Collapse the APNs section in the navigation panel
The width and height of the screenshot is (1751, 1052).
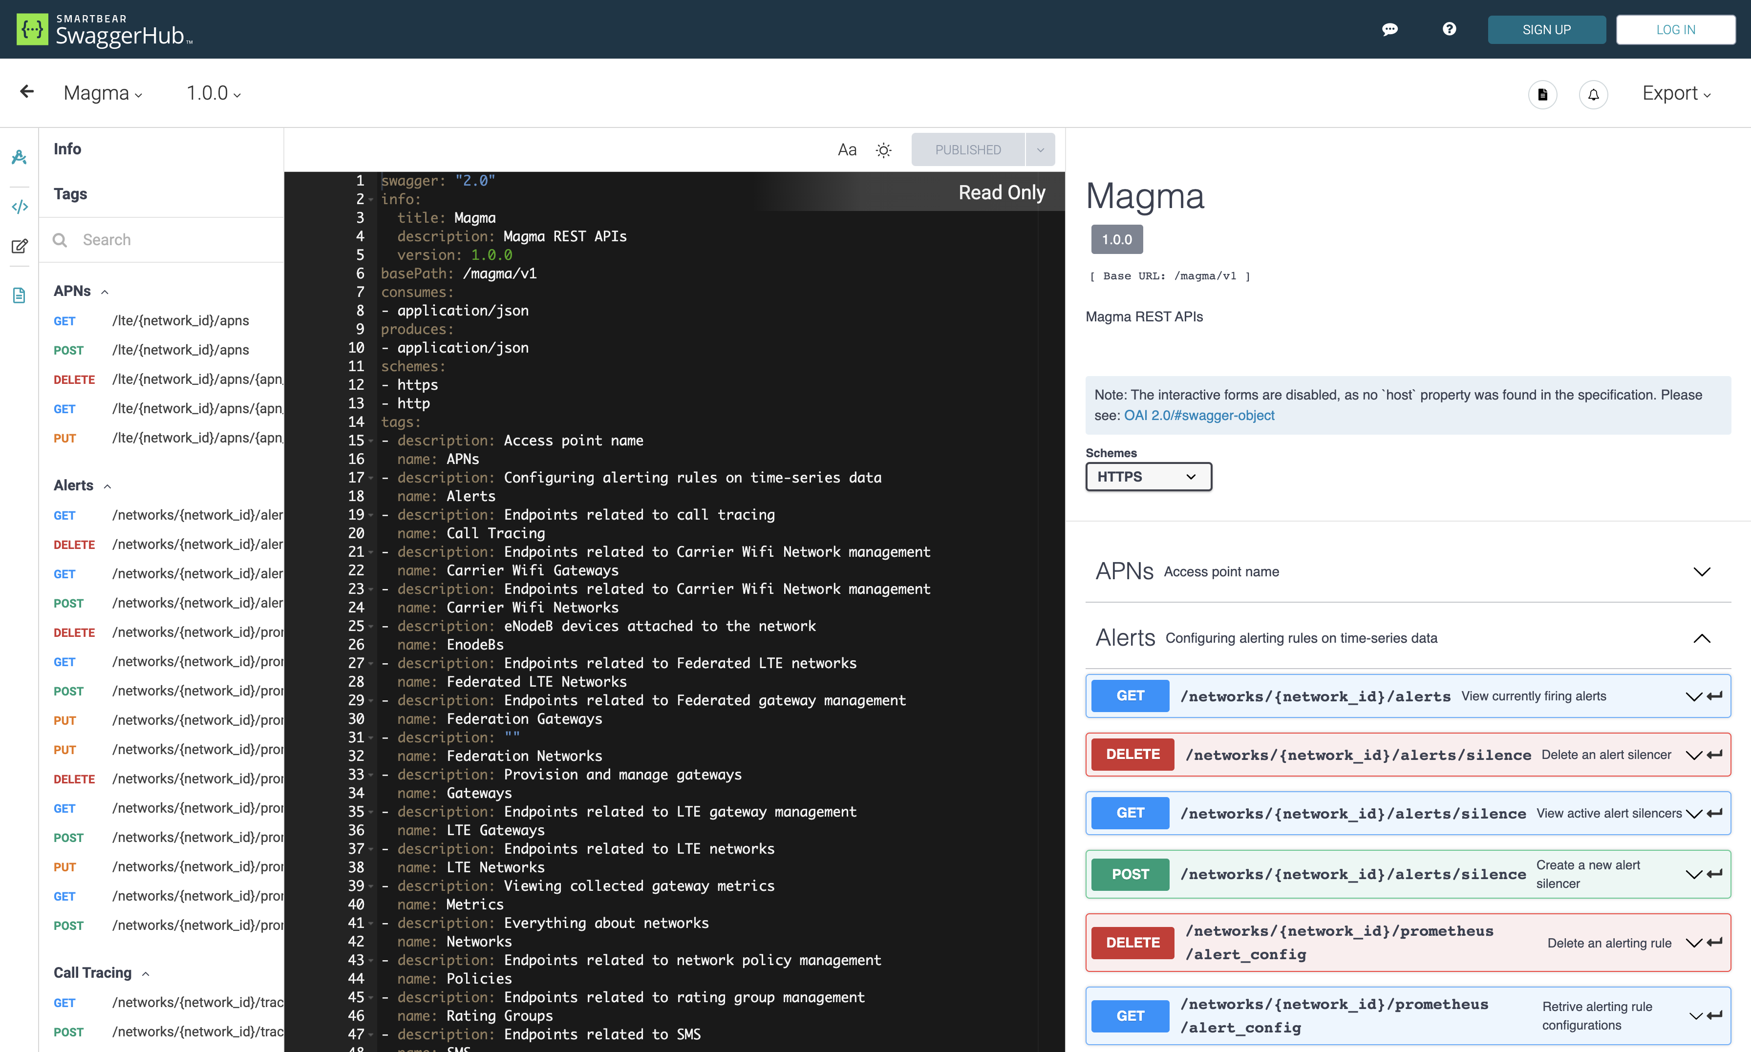pyautogui.click(x=105, y=292)
